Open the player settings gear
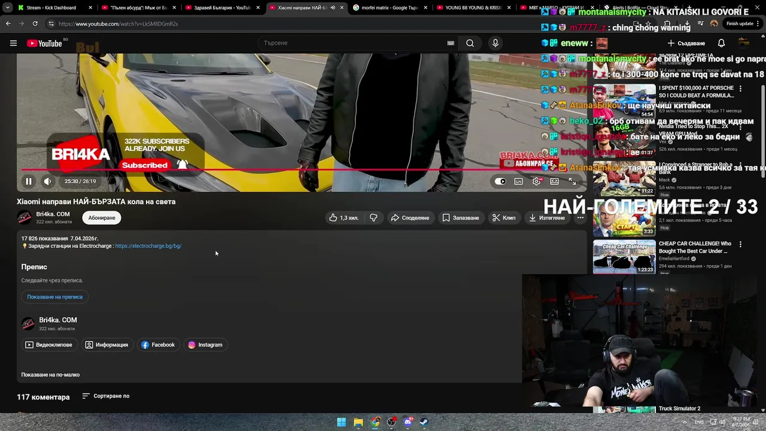The image size is (766, 431). [x=537, y=181]
